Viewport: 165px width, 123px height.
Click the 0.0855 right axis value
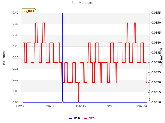(x=156, y=13)
